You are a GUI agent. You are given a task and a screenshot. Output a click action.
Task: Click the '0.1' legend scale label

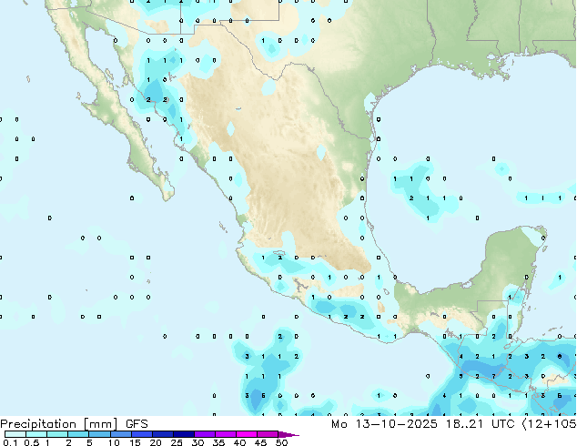click(x=10, y=442)
